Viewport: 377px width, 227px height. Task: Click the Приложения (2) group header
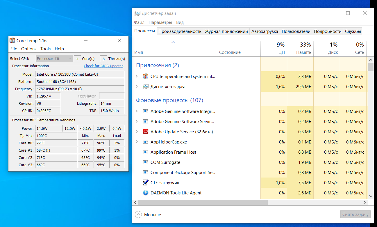[158, 65]
